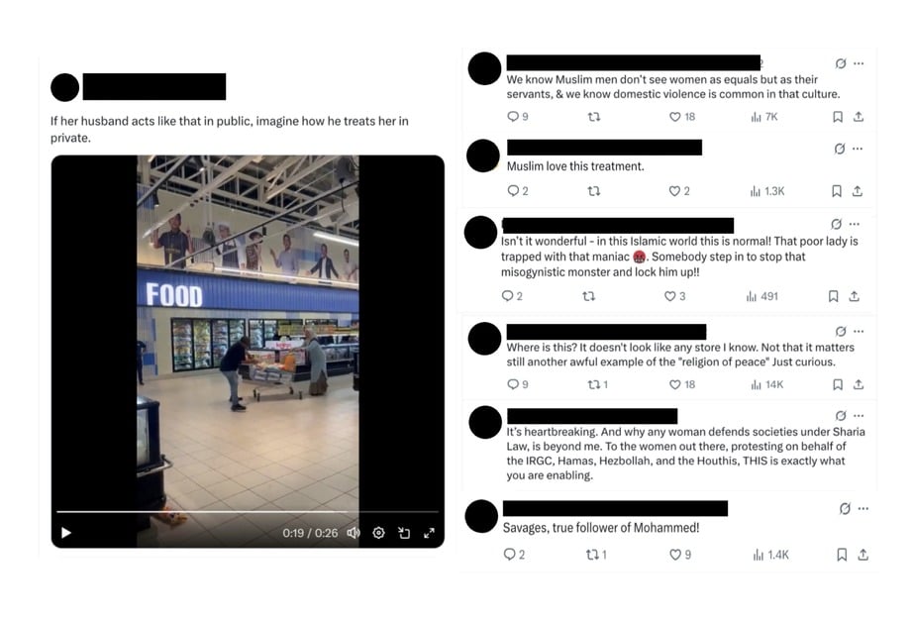The image size is (913, 622).
Task: Open the video picture-in-picture mode icon
Action: tap(404, 533)
